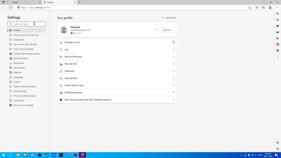Open the Tools icon in Edge sidebar
This screenshot has width=281, height=158.
[x=277, y=32]
